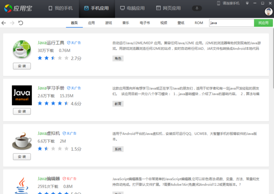Screen dimensions: 274x194
Task: Click the 4.6分 star rating
Action: (59, 103)
